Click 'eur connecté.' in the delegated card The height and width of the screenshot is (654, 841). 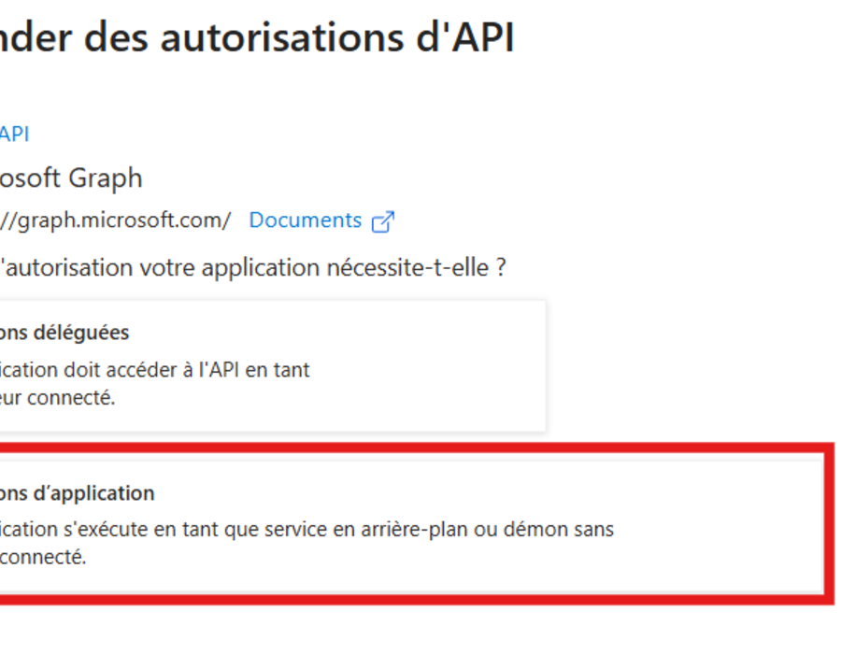(x=57, y=398)
